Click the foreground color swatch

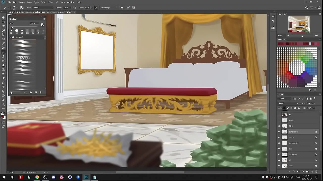(2, 116)
